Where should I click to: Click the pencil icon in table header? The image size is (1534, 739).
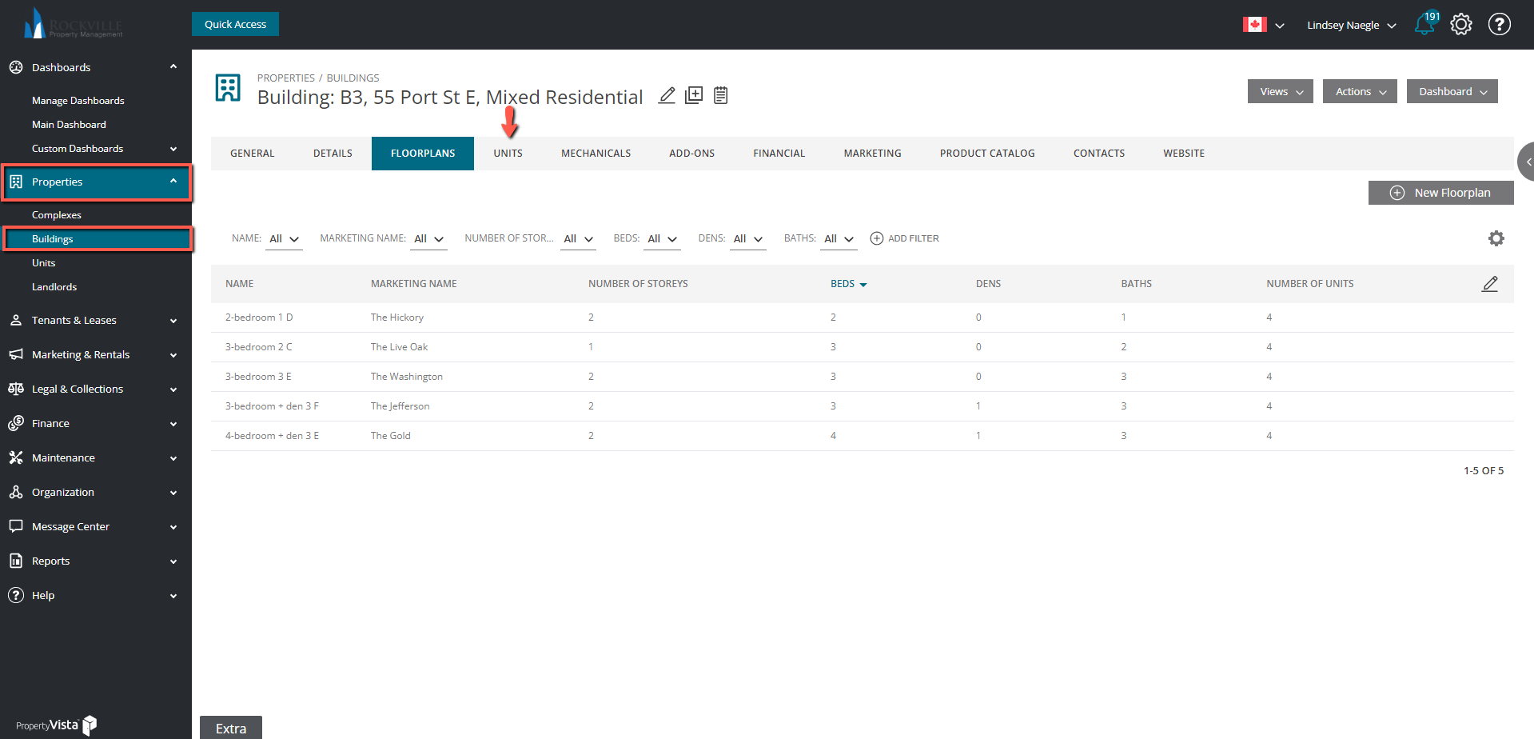coord(1490,284)
